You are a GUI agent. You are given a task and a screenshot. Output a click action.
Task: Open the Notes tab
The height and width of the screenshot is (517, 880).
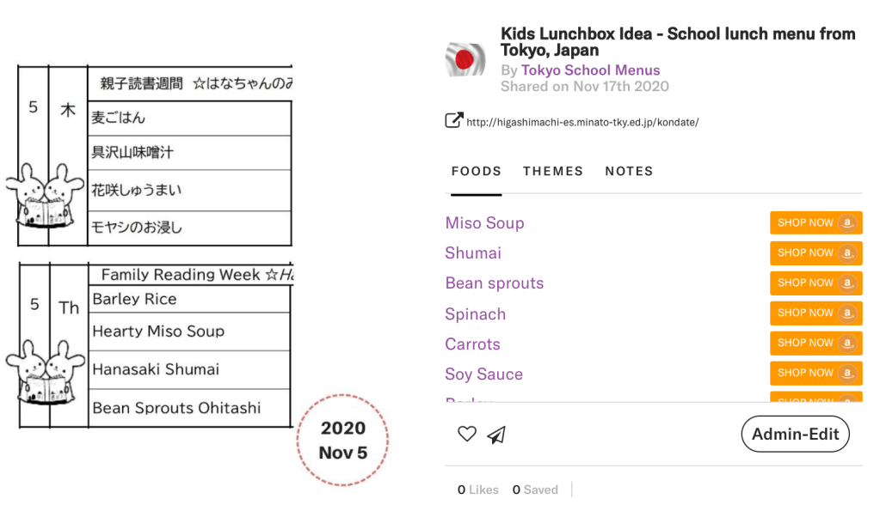coord(629,171)
